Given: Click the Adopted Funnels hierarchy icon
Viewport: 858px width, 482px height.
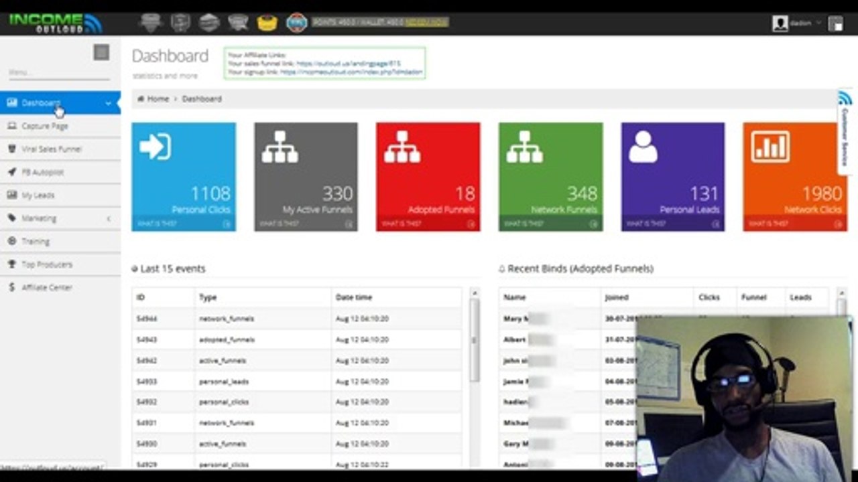Looking at the screenshot, I should (x=402, y=147).
